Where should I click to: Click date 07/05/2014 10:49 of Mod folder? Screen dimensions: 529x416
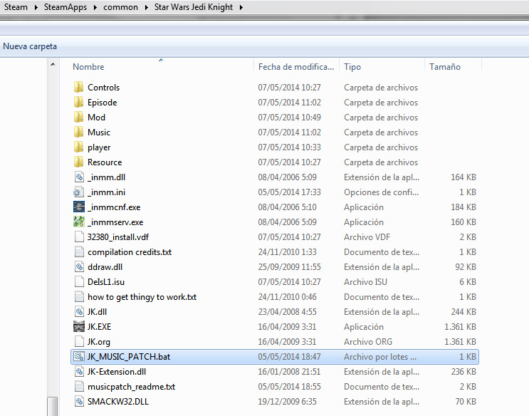coord(290,118)
